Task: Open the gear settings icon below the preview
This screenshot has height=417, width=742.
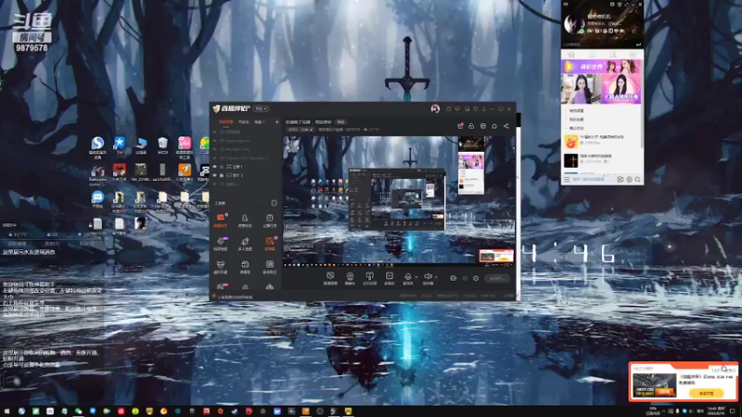Action: 476,279
